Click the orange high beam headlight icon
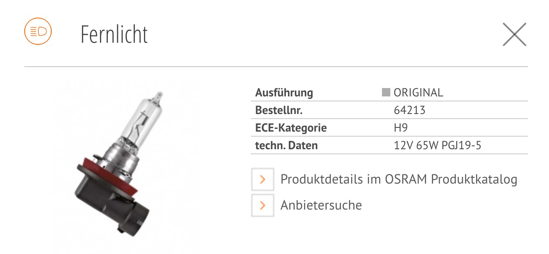The height and width of the screenshot is (254, 549). pos(38,31)
